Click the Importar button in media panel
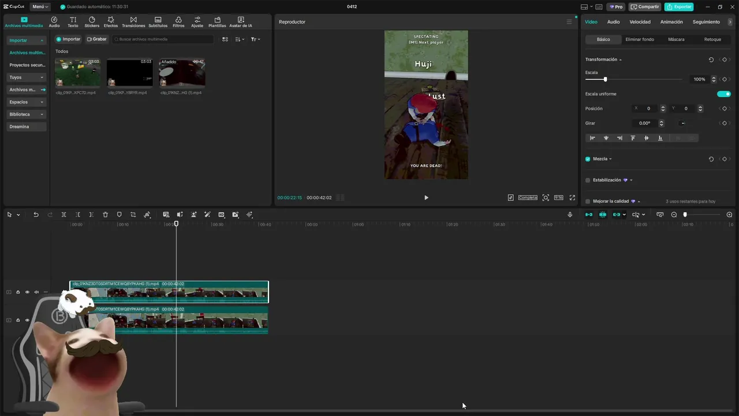The width and height of the screenshot is (739, 416). (68, 39)
